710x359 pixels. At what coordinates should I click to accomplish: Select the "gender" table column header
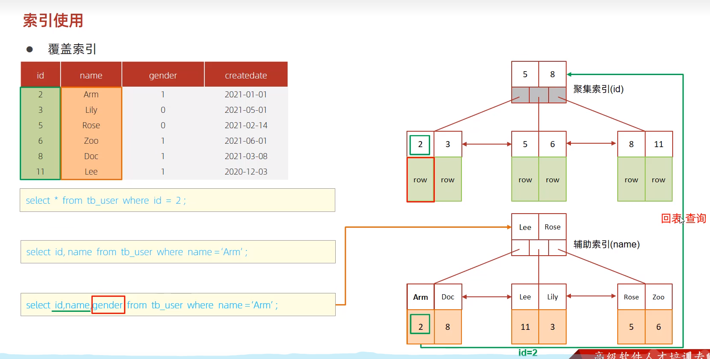point(163,75)
